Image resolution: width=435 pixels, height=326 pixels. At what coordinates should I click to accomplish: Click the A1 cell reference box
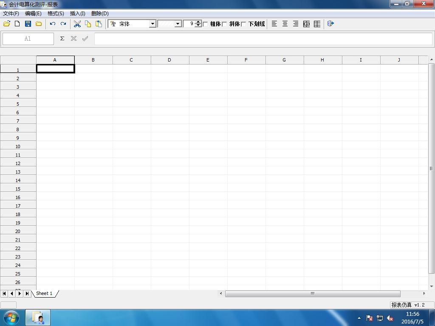pyautogui.click(x=28, y=39)
